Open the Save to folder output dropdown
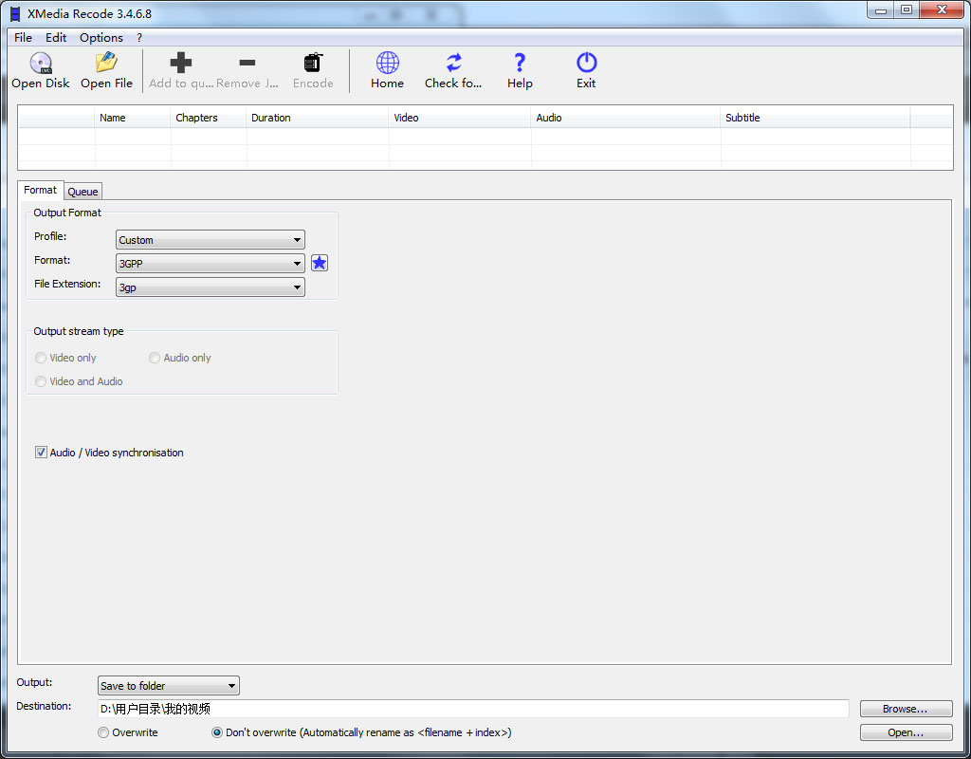 [168, 686]
